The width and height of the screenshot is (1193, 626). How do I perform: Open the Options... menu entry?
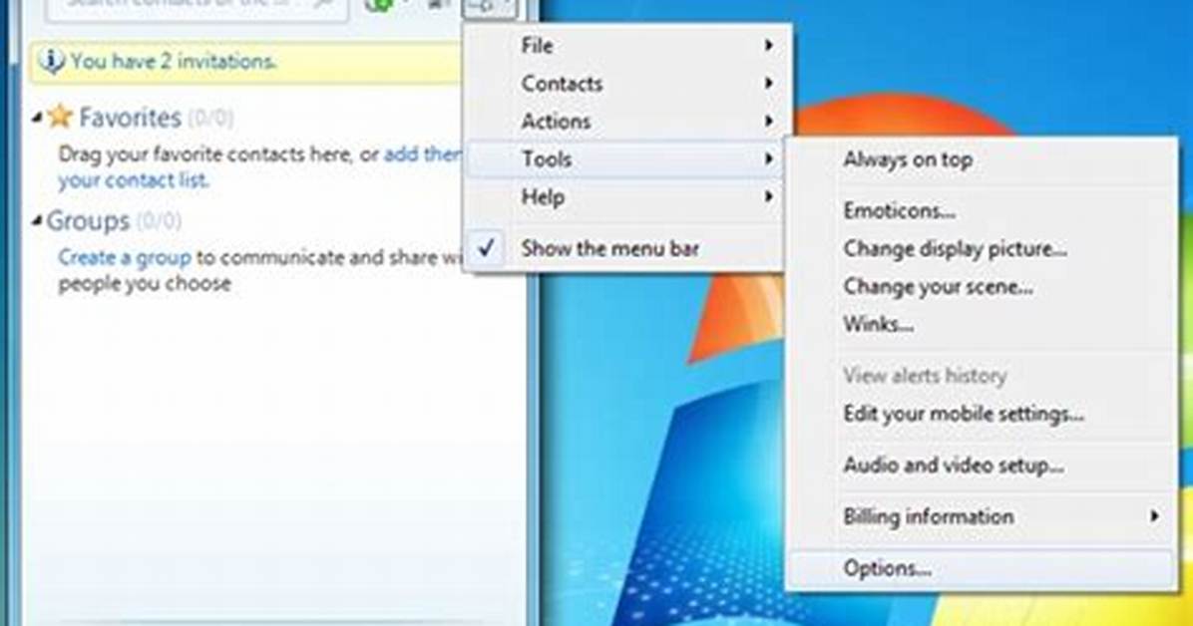coord(981,568)
